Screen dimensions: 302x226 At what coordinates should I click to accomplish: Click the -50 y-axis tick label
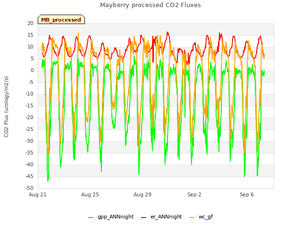(x=30, y=188)
